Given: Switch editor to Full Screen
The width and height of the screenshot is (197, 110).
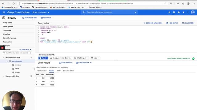Looking at the screenshot, I should coord(188,23).
